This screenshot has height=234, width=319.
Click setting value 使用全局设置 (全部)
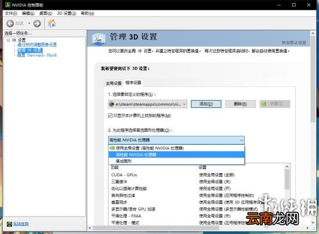(217, 175)
